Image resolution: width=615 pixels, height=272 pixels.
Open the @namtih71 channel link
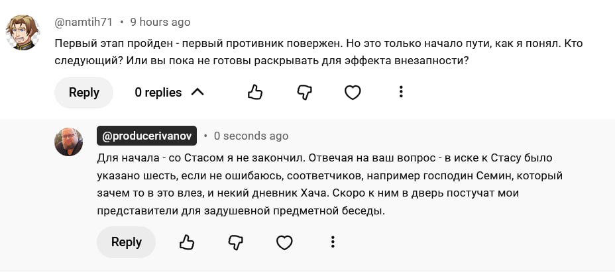pos(84,22)
